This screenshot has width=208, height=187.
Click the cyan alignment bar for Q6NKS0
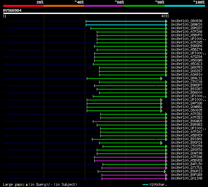click(x=126, y=25)
